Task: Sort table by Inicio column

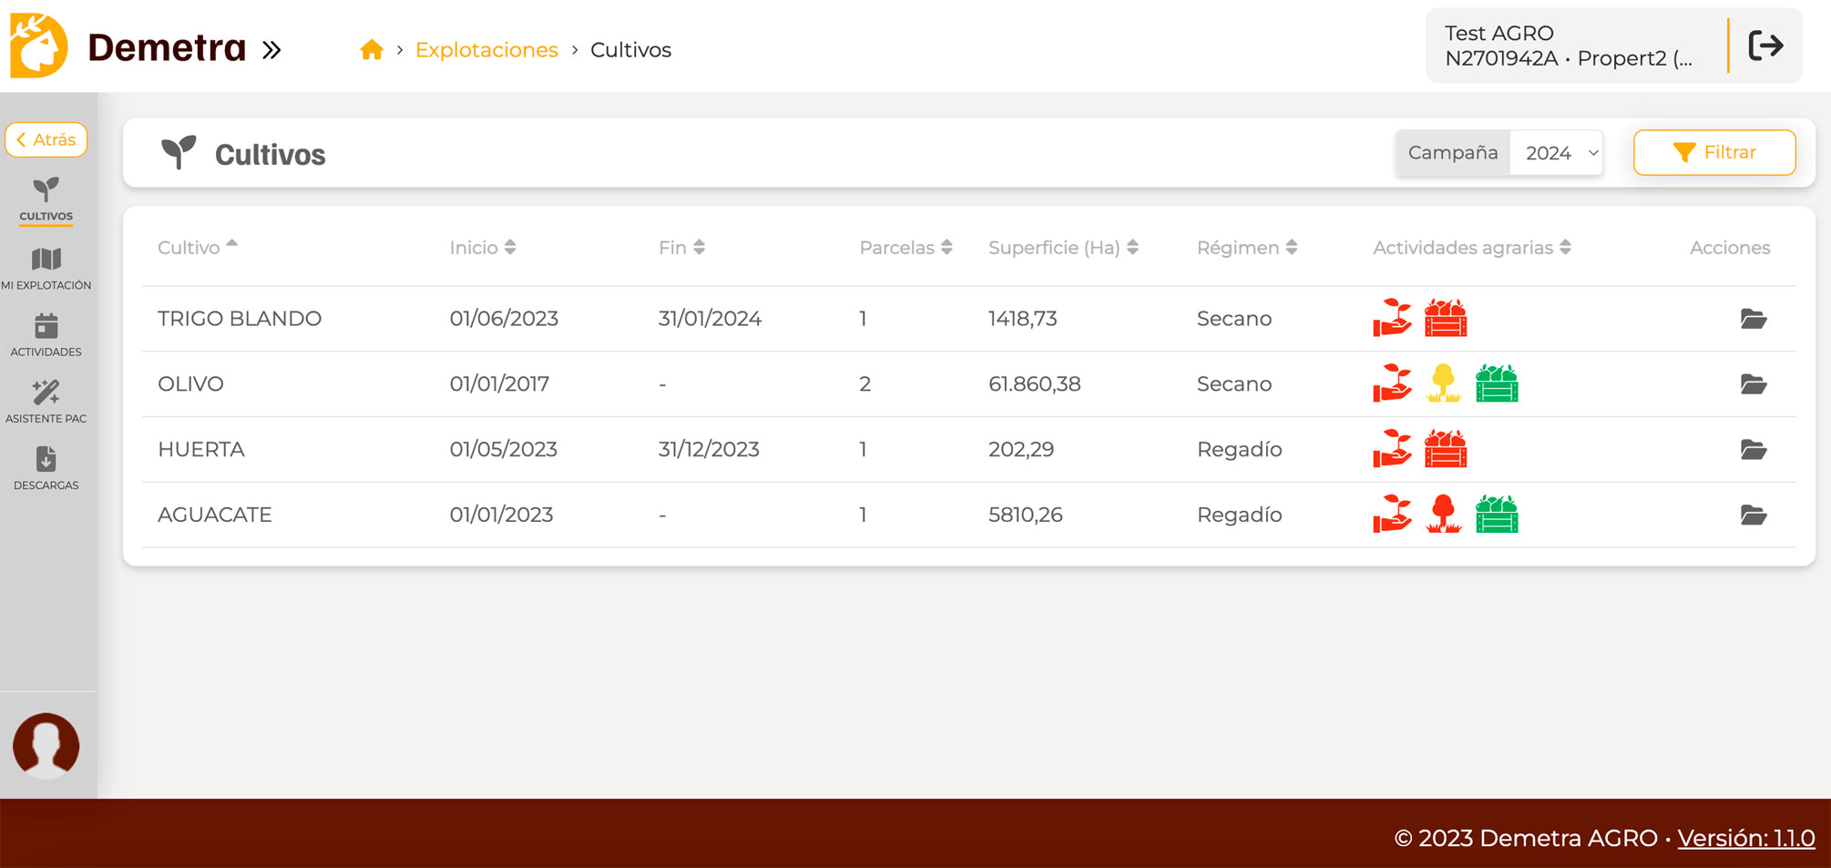Action: pyautogui.click(x=482, y=248)
